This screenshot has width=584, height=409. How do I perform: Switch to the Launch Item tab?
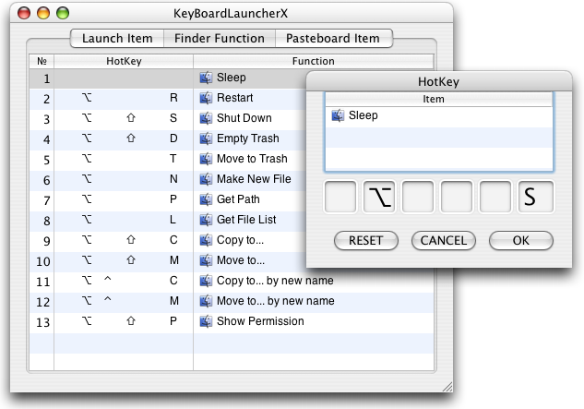pos(117,39)
